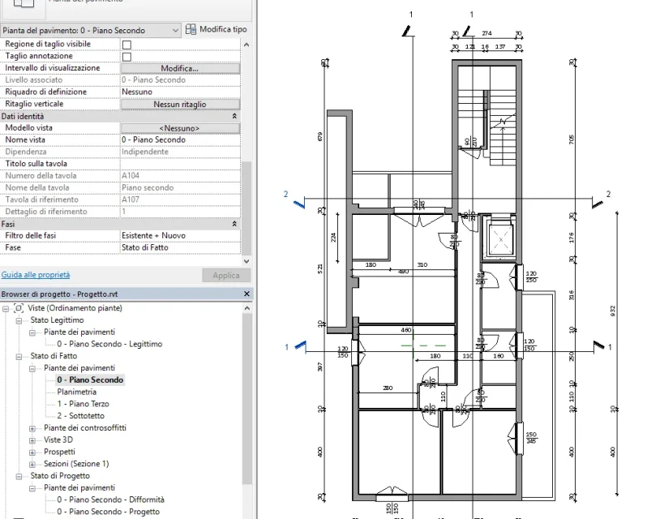Click section 1 marker head at left
660x519 pixels.
pyautogui.click(x=300, y=345)
